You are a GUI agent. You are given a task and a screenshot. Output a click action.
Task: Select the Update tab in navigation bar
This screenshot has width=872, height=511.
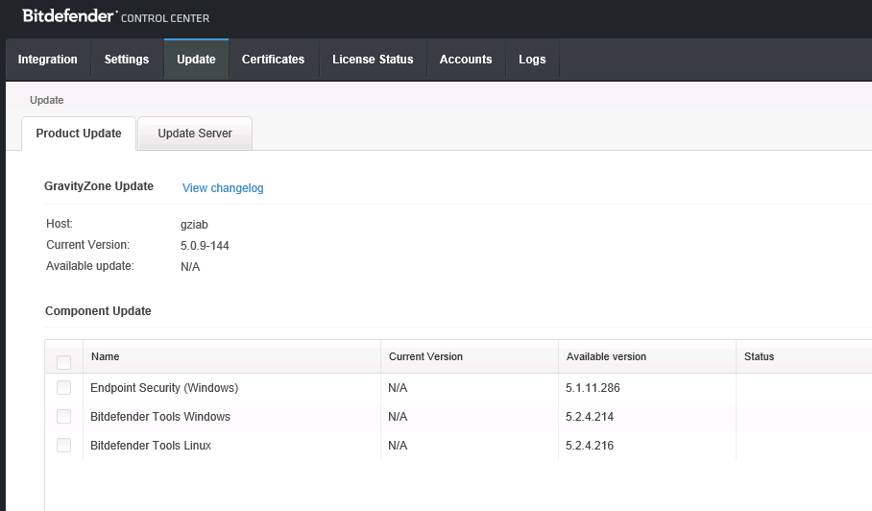(196, 60)
